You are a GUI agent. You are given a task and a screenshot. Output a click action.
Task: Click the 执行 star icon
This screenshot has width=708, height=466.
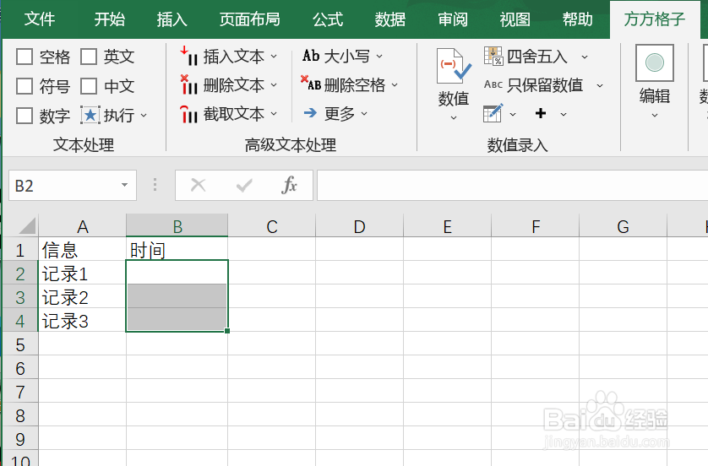pos(90,116)
